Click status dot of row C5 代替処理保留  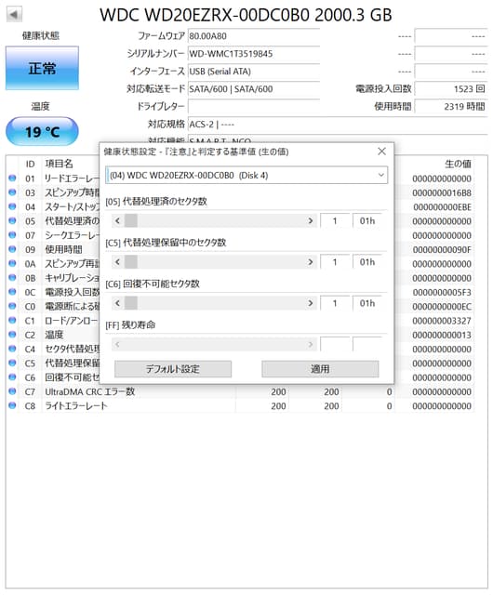pos(12,363)
